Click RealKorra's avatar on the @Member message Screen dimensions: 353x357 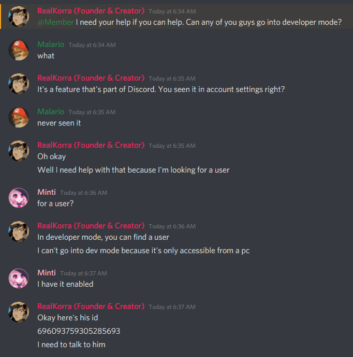19,17
